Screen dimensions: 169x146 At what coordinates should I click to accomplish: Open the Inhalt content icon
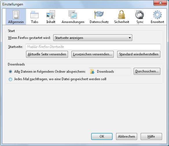coord(51,15)
